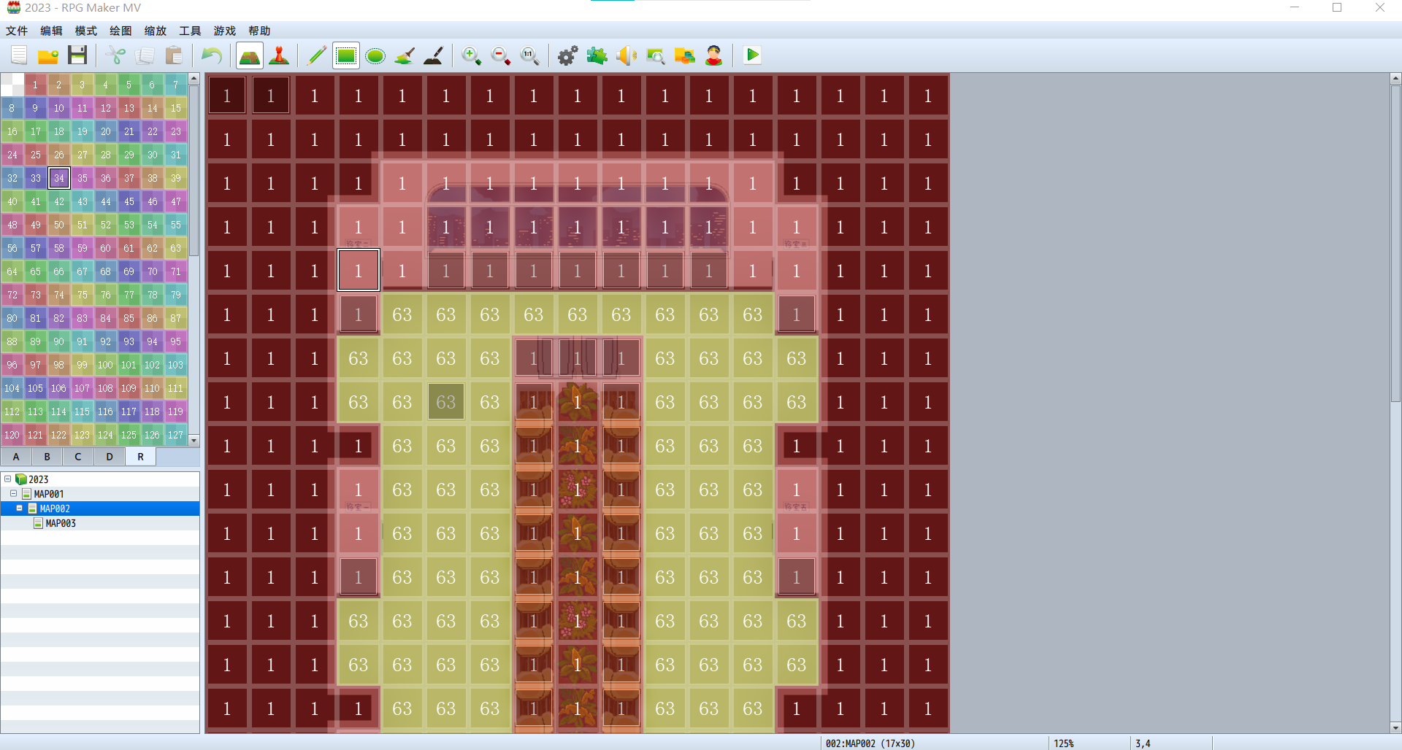Click palette scrollbar down arrow
The width and height of the screenshot is (1402, 750).
194,441
